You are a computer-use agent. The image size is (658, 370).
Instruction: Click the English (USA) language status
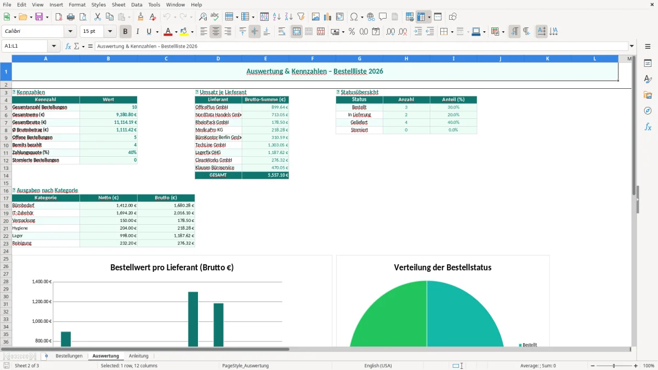coord(378,366)
